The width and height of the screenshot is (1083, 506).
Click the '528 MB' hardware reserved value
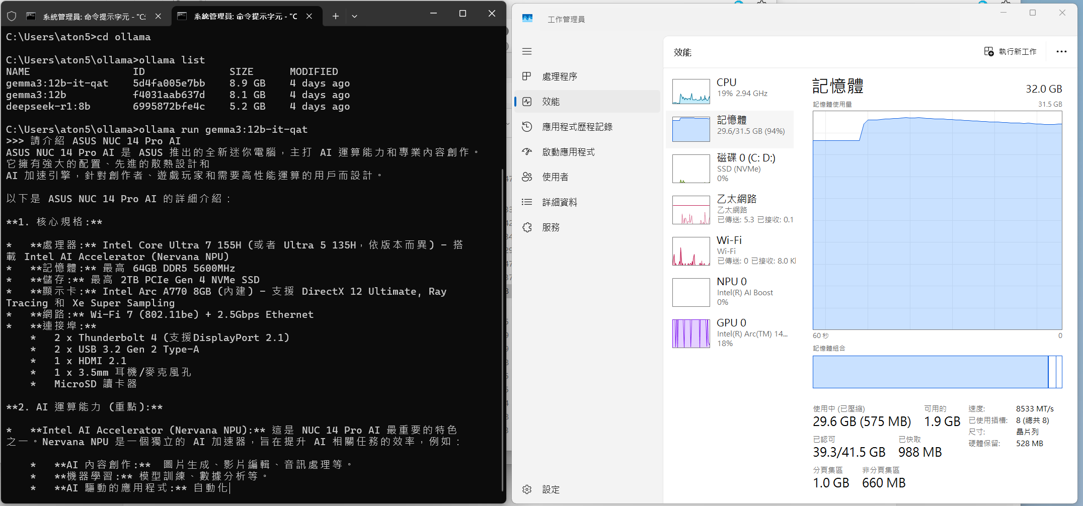[1030, 443]
